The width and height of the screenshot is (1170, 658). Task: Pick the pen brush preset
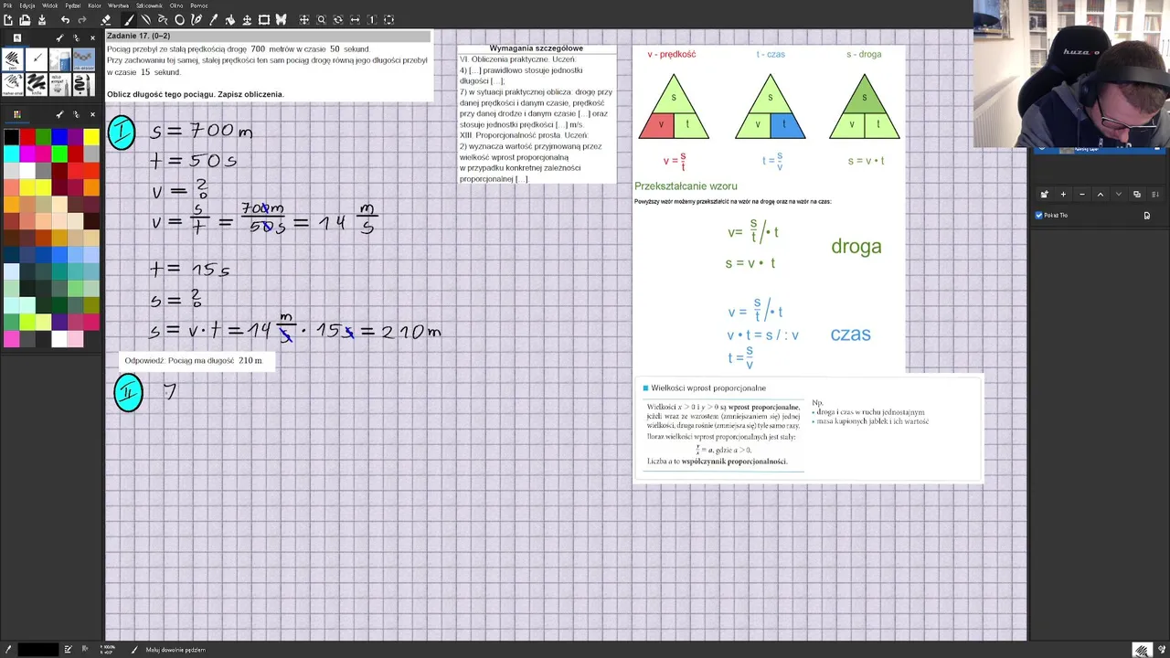click(12, 59)
